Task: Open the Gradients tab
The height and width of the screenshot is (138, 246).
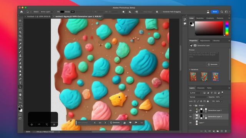Action: [210, 18]
